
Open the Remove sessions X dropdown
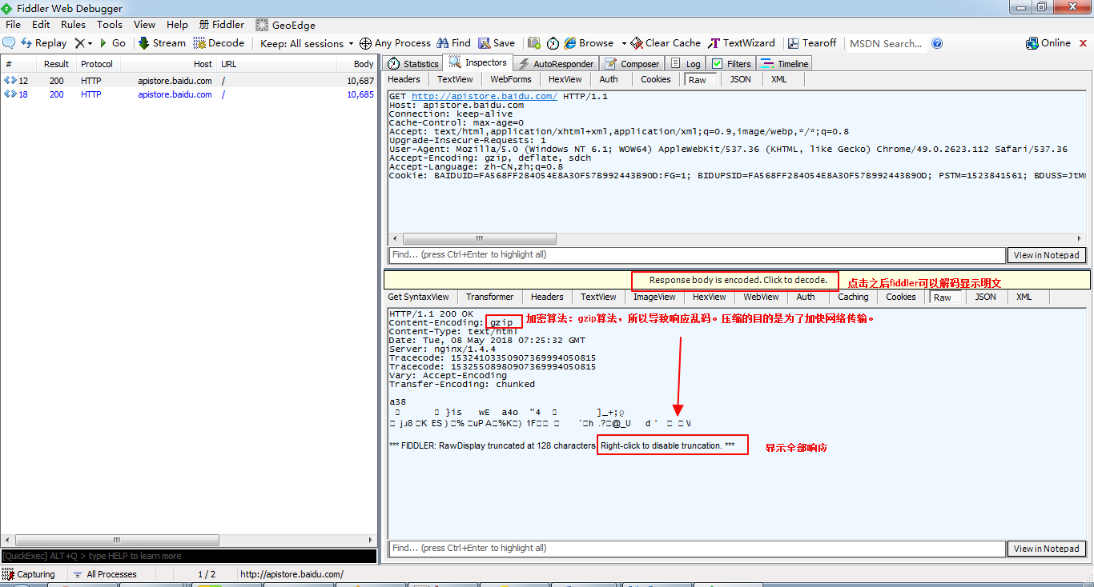83,43
